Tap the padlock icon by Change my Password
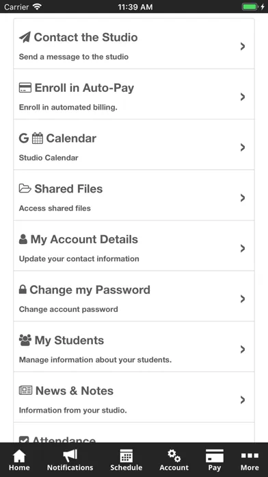 click(23, 289)
